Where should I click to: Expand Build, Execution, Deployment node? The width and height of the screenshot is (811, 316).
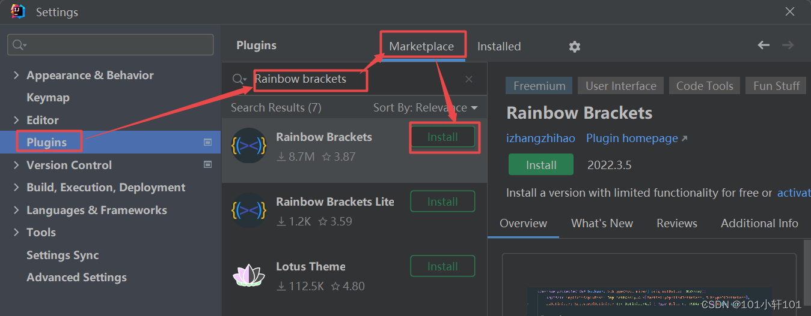coord(16,187)
